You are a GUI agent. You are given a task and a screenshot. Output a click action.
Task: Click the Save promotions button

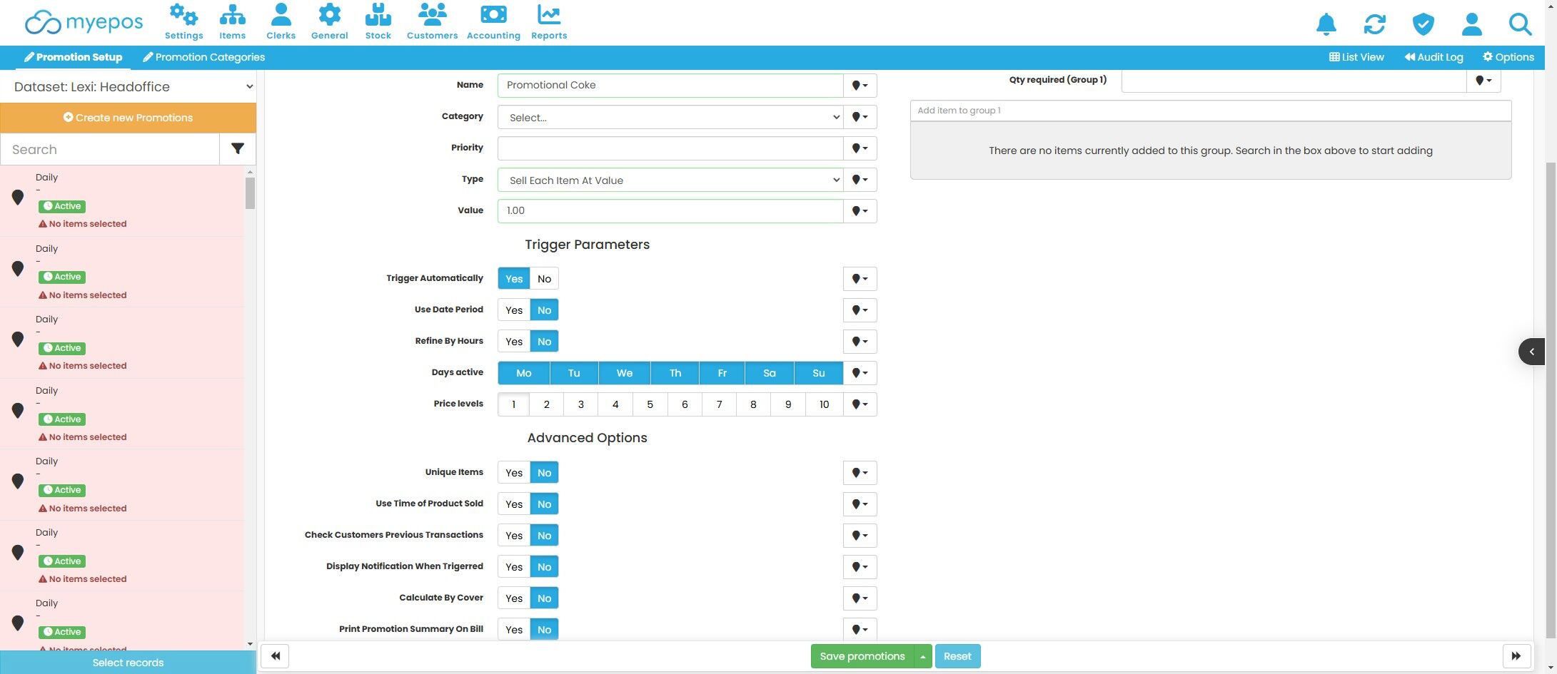[x=862, y=656]
